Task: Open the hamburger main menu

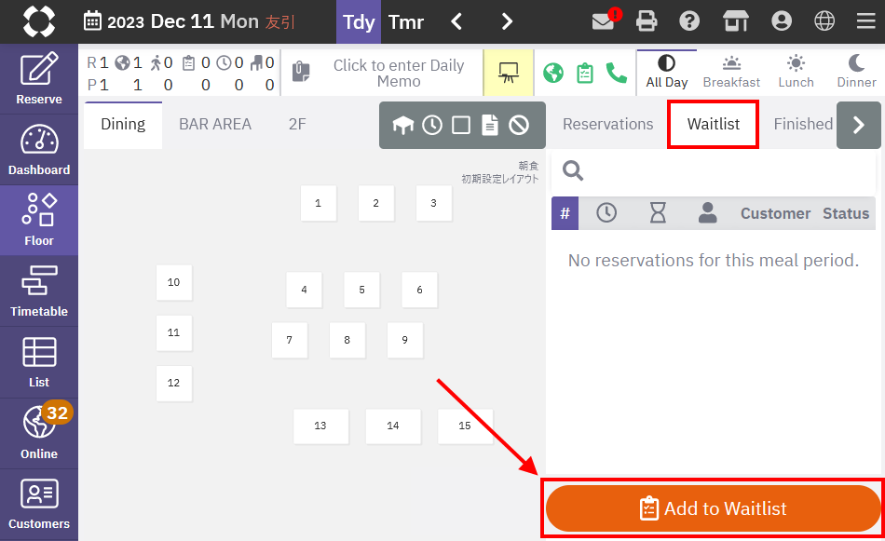Action: click(x=865, y=21)
